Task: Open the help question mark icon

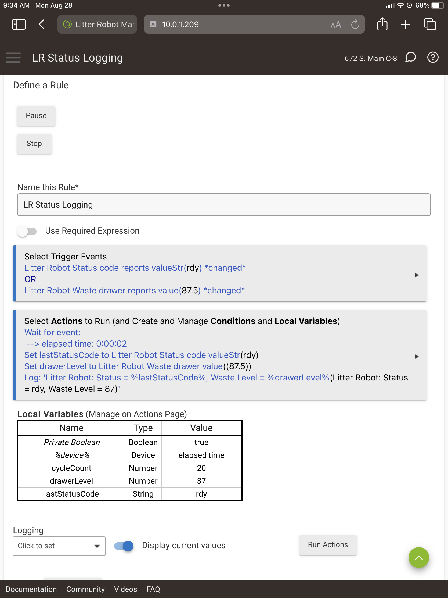Action: [x=433, y=57]
